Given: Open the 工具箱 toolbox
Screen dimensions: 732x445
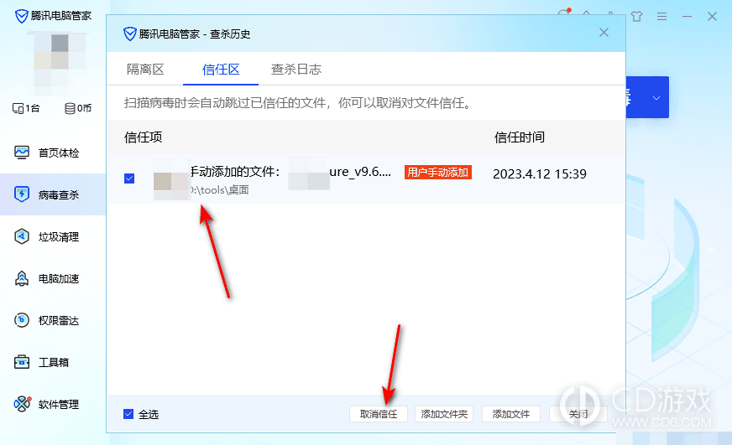Looking at the screenshot, I should coord(53,362).
